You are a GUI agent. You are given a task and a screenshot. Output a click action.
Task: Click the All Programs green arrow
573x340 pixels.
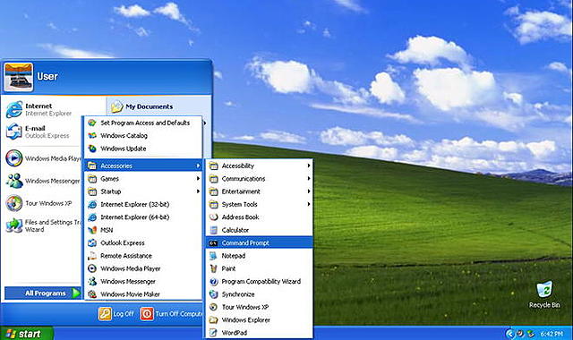pos(76,293)
